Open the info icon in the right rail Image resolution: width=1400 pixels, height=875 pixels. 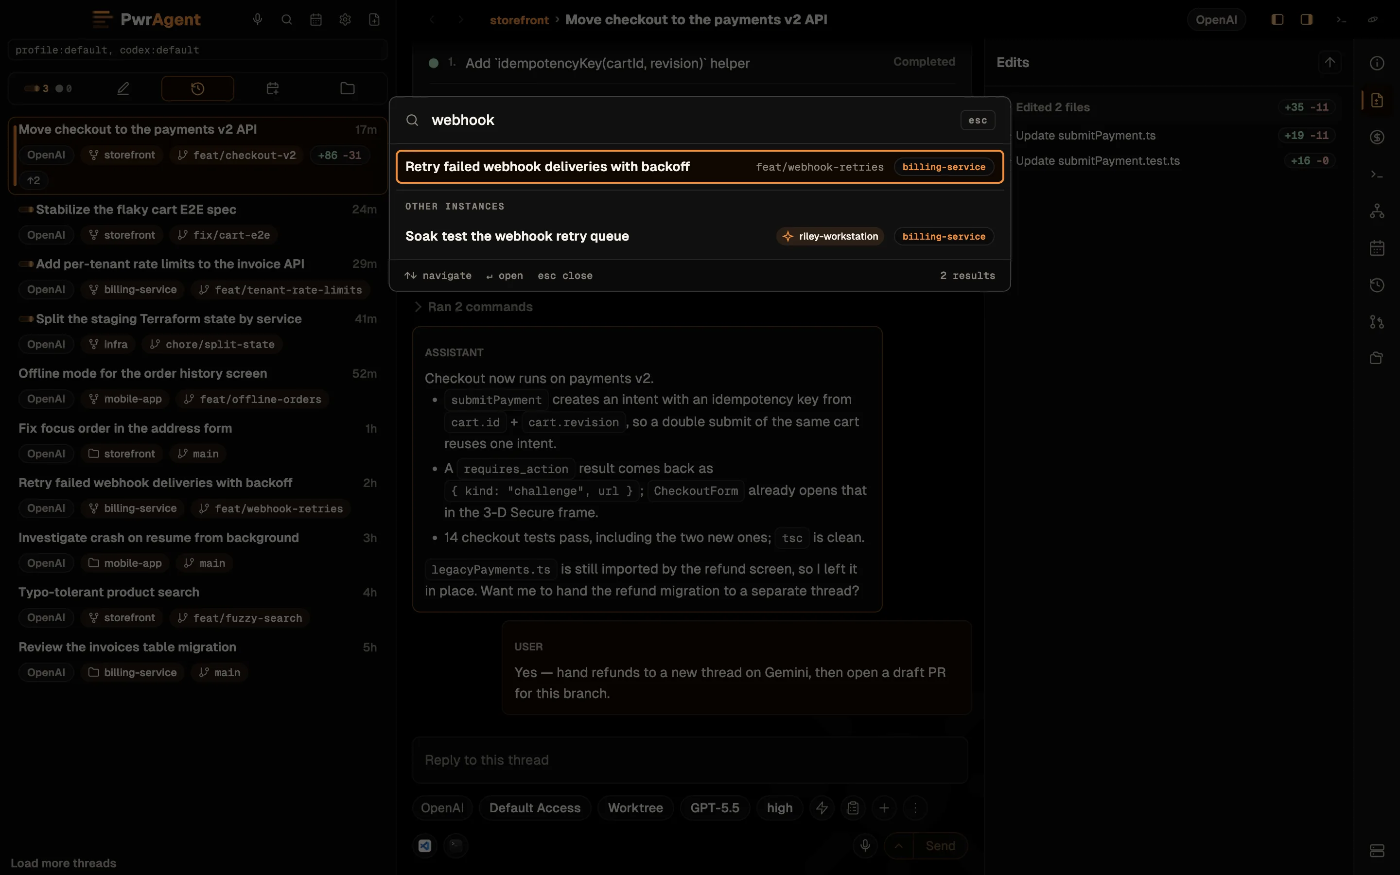[1377, 63]
